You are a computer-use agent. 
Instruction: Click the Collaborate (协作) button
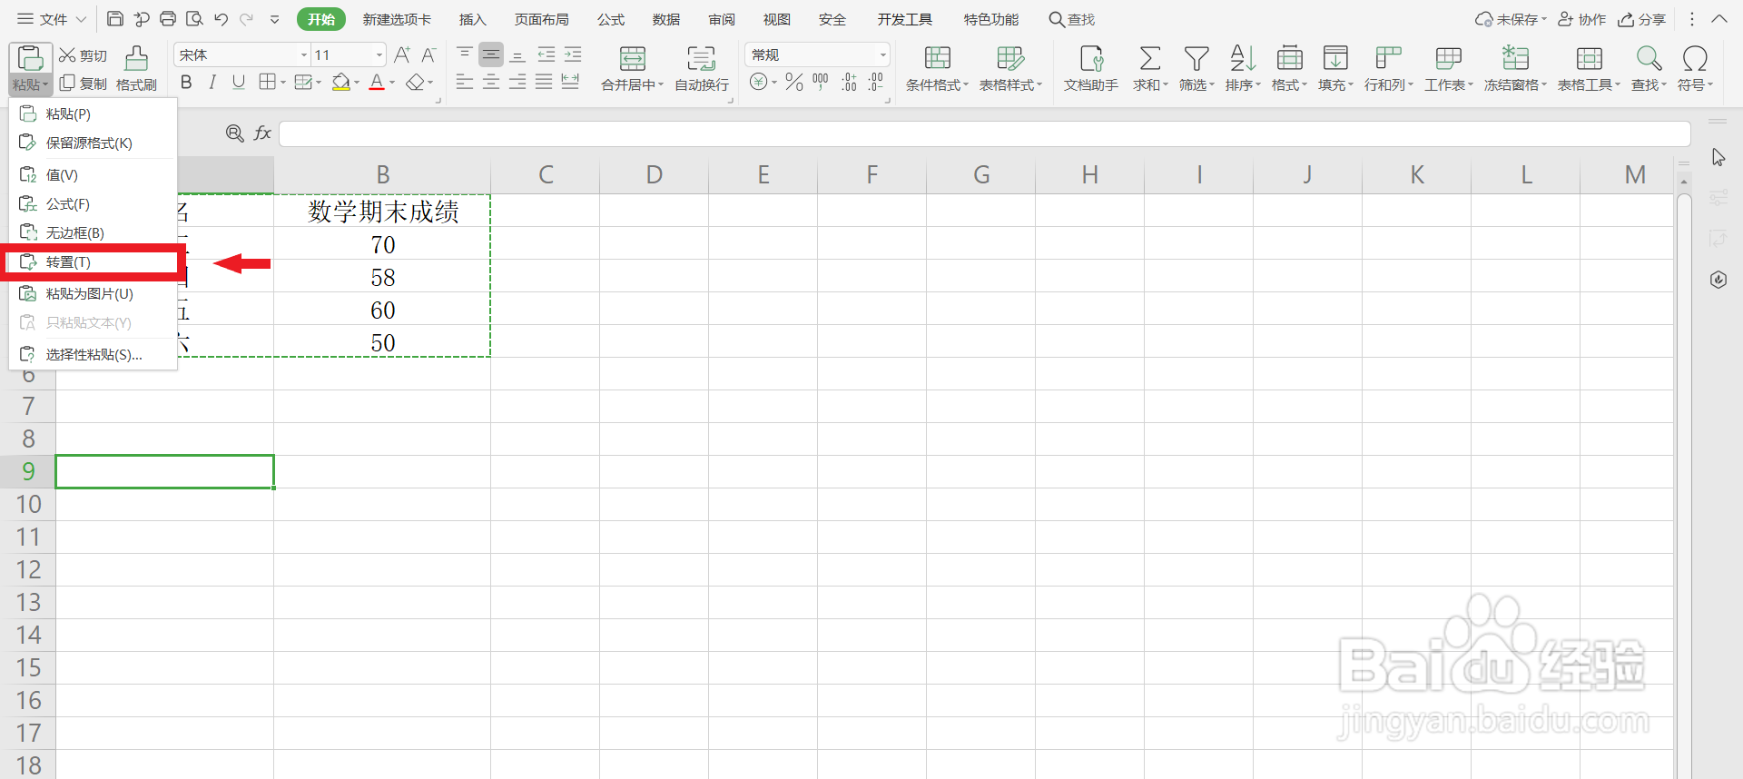1581,19
